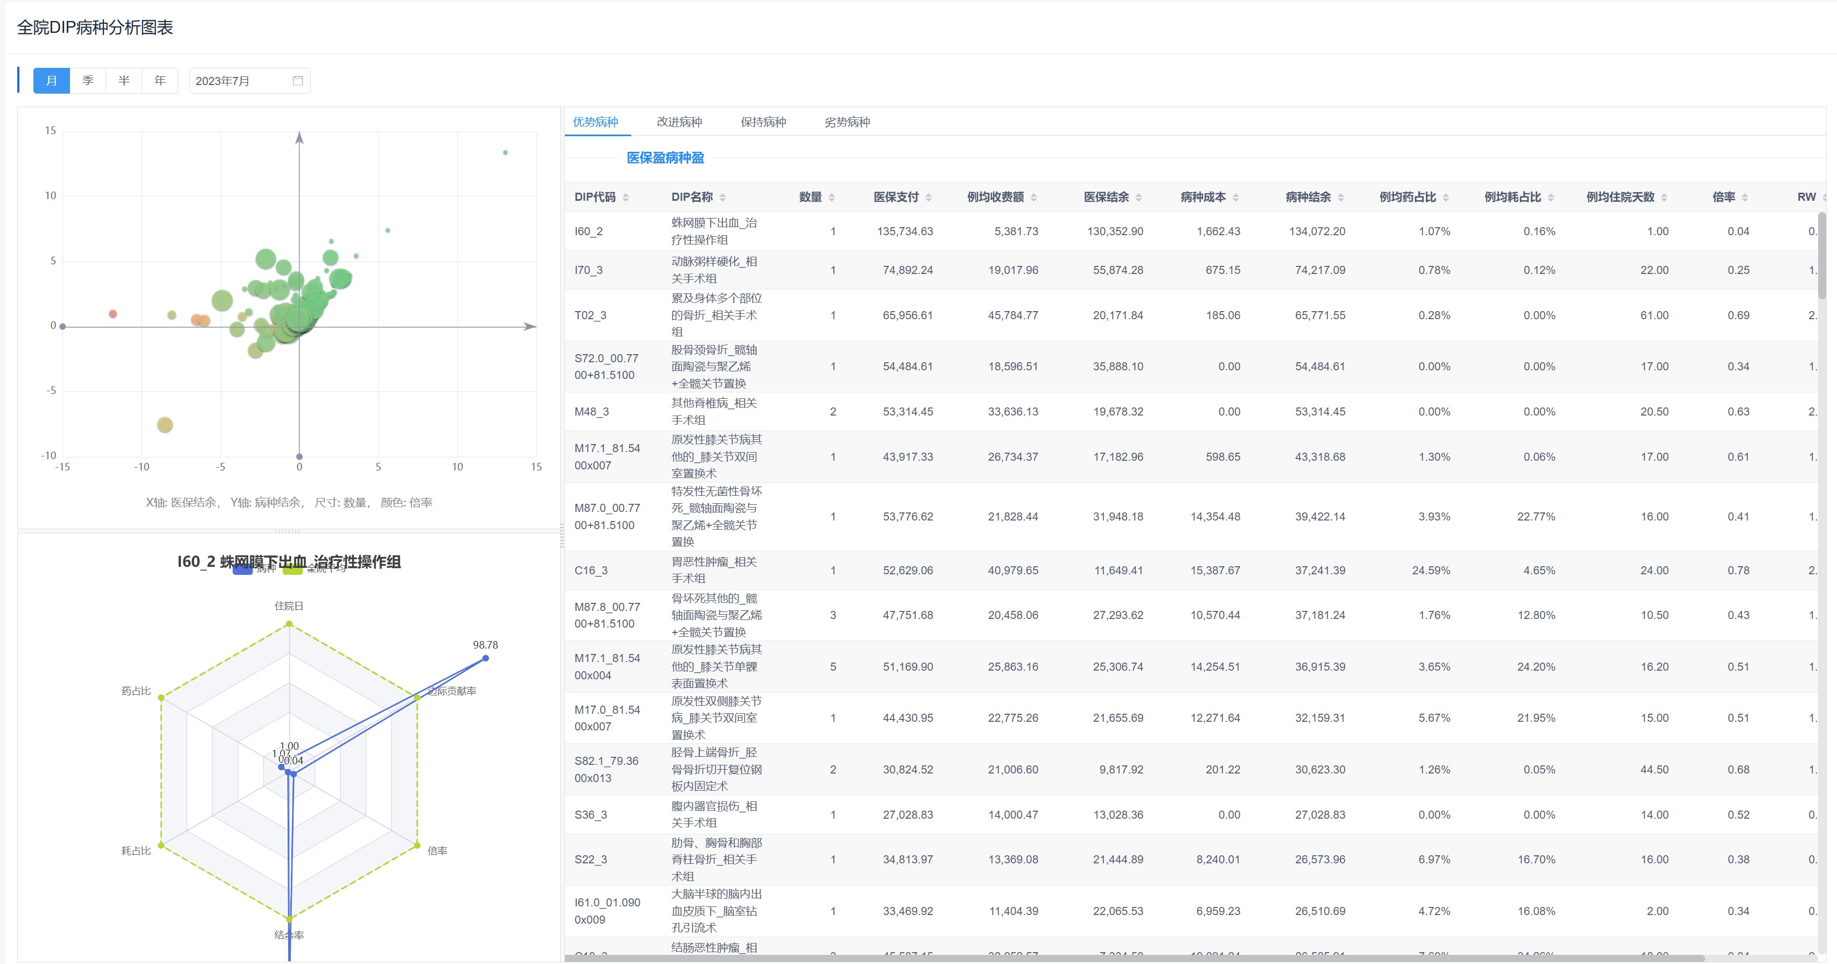
Task: Choose the 年 period option
Action: [160, 81]
